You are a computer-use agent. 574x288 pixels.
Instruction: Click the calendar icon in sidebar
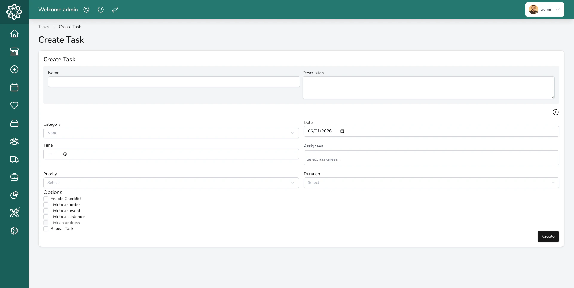point(14,87)
